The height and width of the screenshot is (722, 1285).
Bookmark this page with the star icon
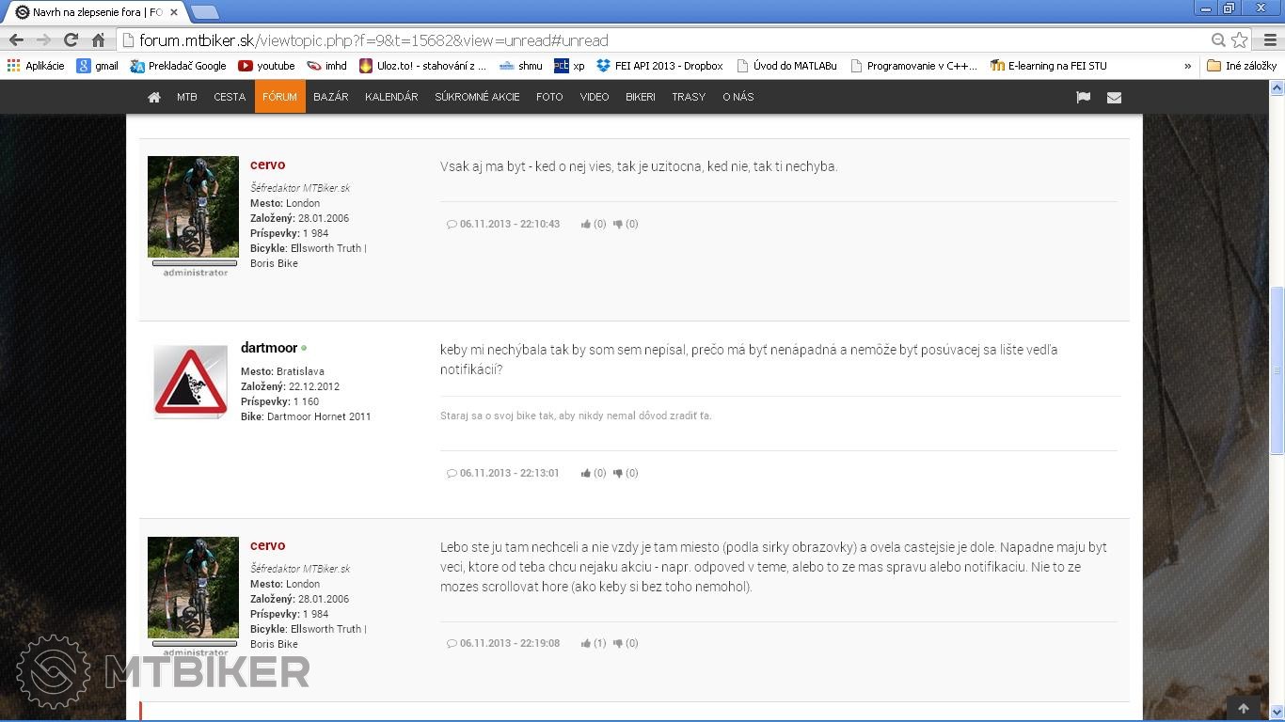click(1240, 40)
